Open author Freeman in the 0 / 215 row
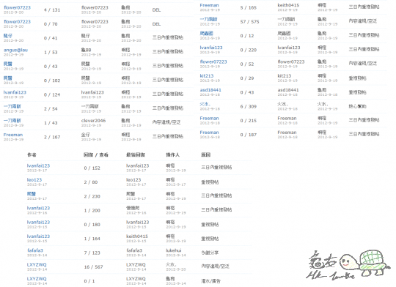 pyautogui.click(x=209, y=119)
